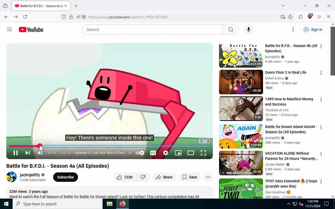335x209 pixels.
Task: Toggle autoplay switch in player
Action: pos(140,153)
